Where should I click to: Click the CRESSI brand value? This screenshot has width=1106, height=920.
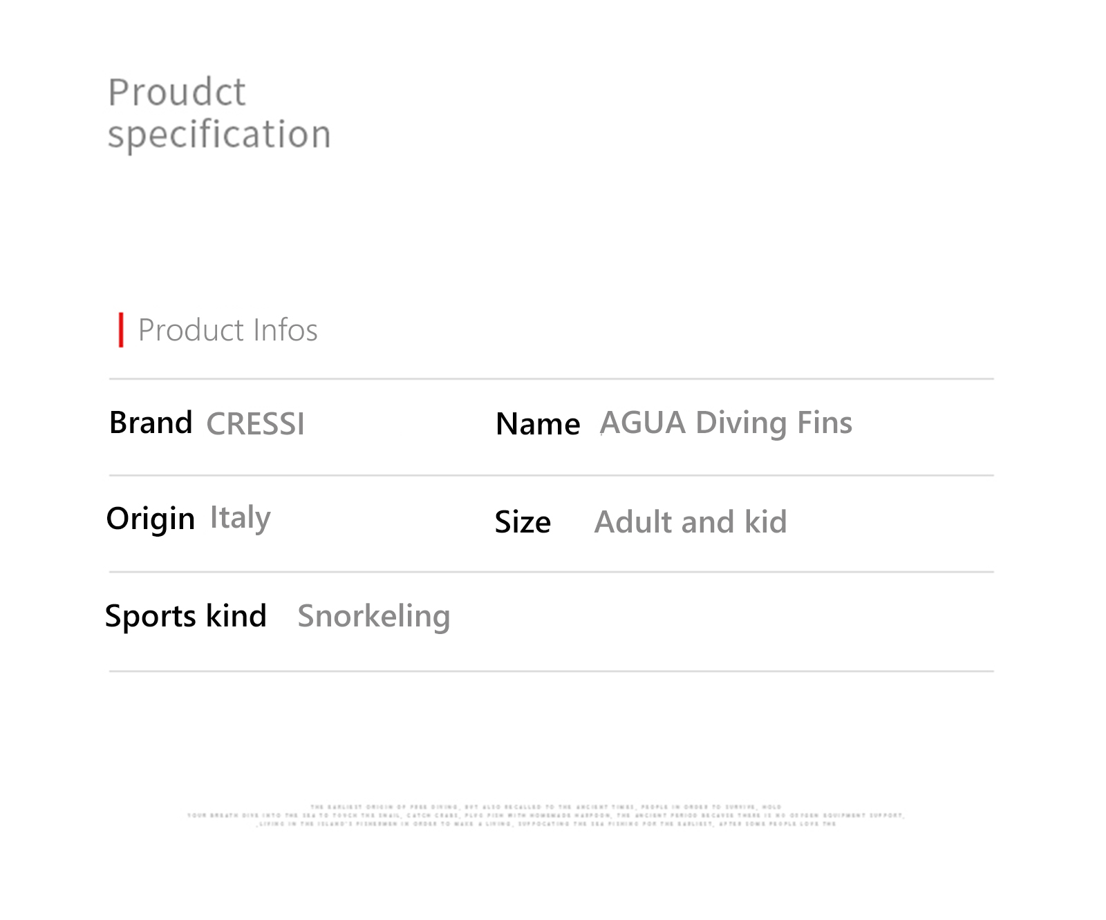click(255, 424)
